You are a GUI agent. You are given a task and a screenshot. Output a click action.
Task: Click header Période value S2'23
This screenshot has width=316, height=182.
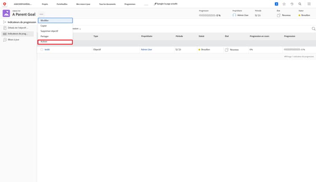(257, 15)
